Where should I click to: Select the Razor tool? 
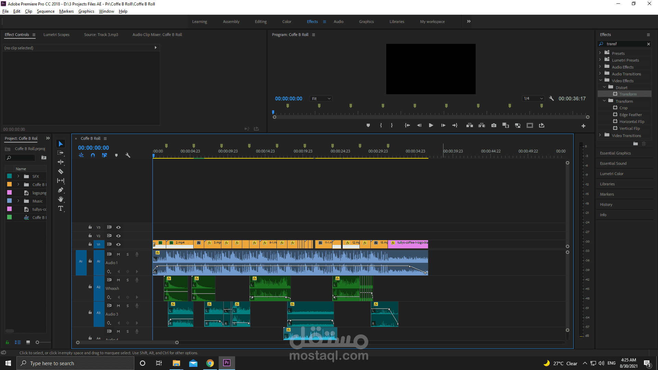61,171
